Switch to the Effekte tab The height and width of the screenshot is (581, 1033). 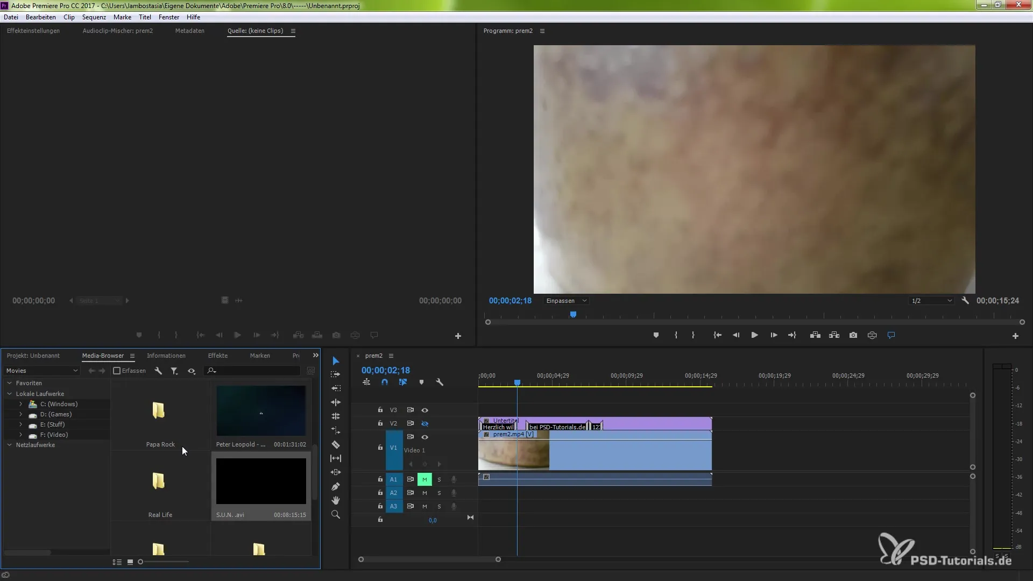218,356
